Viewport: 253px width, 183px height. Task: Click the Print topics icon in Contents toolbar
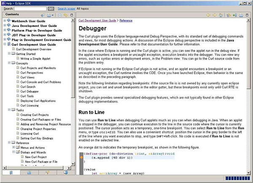tap(49, 15)
